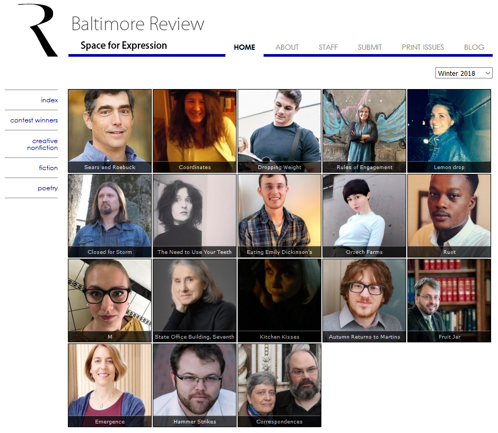
Task: Open the Dropping Weight thumbnail
Action: (279, 131)
